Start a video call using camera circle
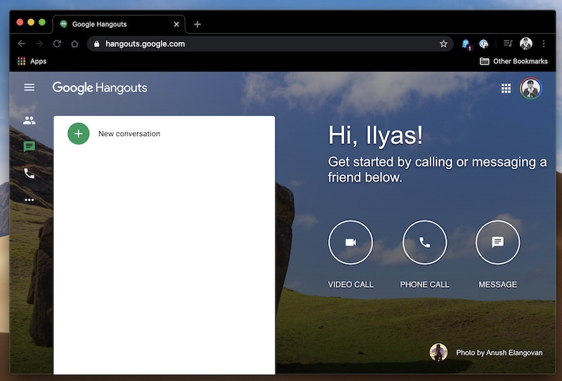The width and height of the screenshot is (562, 381). tap(351, 242)
